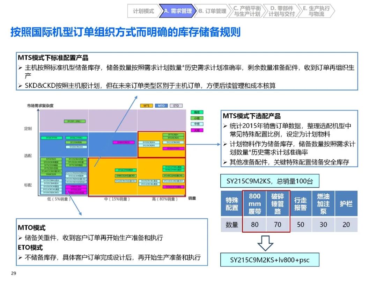Select the gray ETO legend swatch
Screen dimensions: 377x283
click(x=176, y=106)
